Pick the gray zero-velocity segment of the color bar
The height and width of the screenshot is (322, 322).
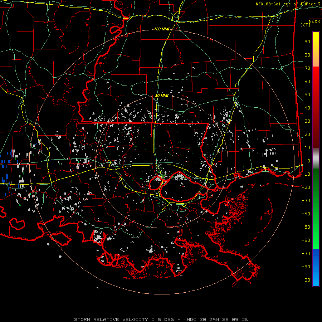pos(316,158)
